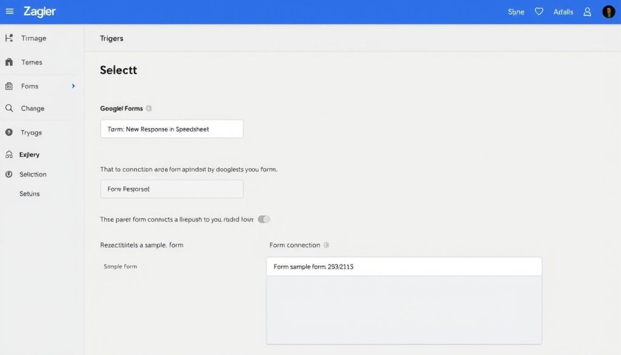Click the Temes sidebar icon
The height and width of the screenshot is (355, 621).
tap(9, 62)
